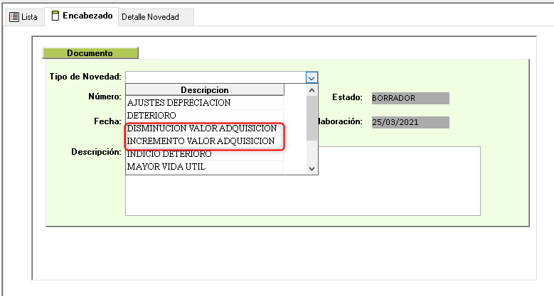Collapse the Tipo de Novedad dropdown arrow
This screenshot has height=296, width=554.
[311, 77]
